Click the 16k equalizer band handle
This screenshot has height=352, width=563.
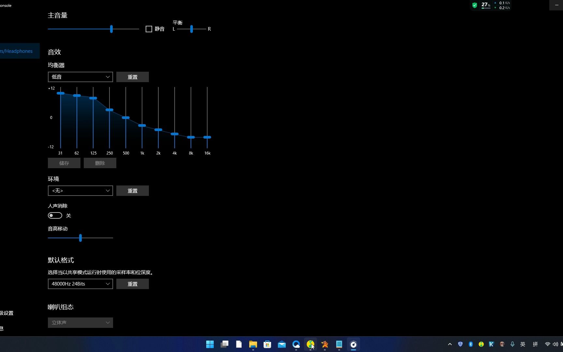[x=207, y=137]
